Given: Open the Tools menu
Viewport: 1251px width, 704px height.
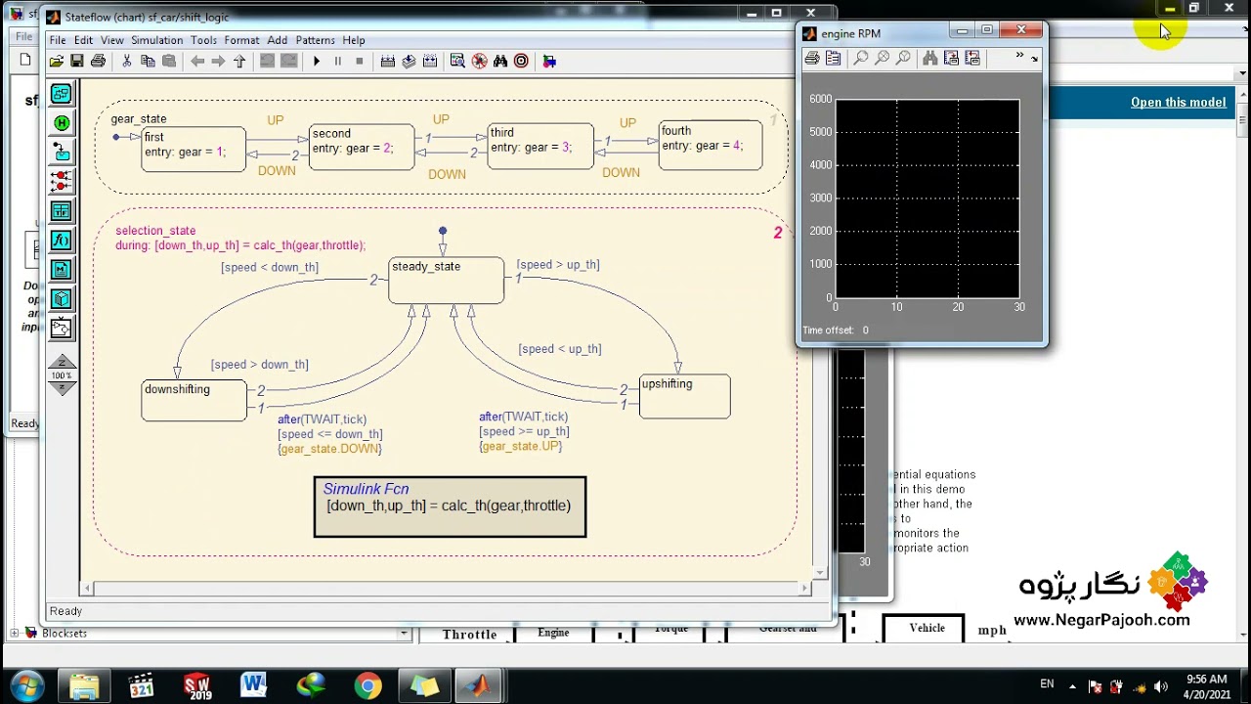Looking at the screenshot, I should (203, 40).
